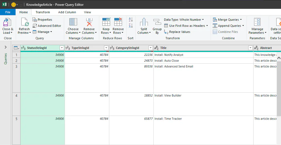
Task: Open the Title column filter dropdown
Action: click(x=250, y=48)
